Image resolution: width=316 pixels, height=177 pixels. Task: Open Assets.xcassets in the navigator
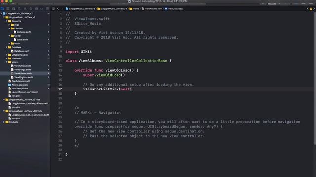click(x=20, y=85)
